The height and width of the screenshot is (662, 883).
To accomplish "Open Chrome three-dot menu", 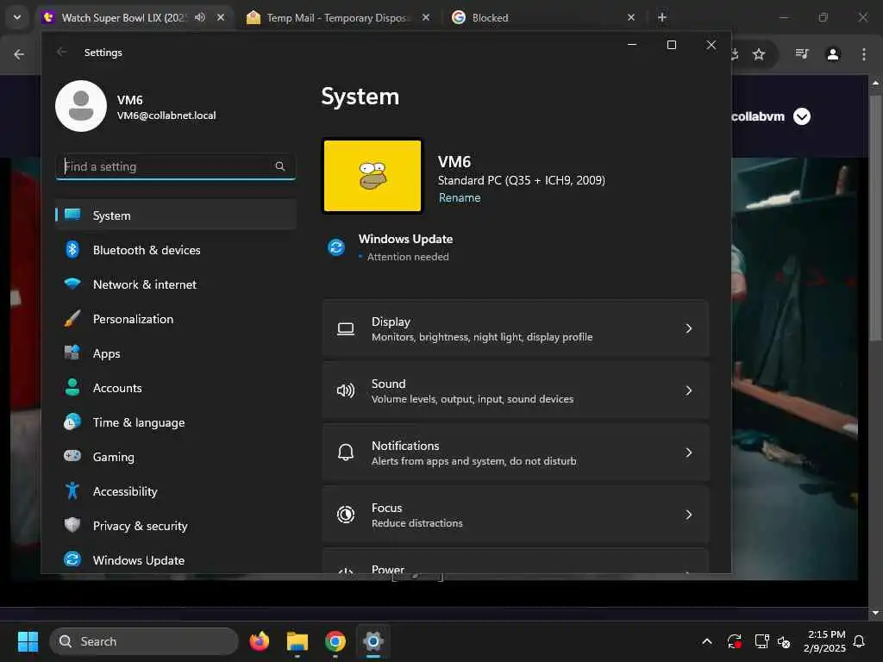I will point(863,54).
